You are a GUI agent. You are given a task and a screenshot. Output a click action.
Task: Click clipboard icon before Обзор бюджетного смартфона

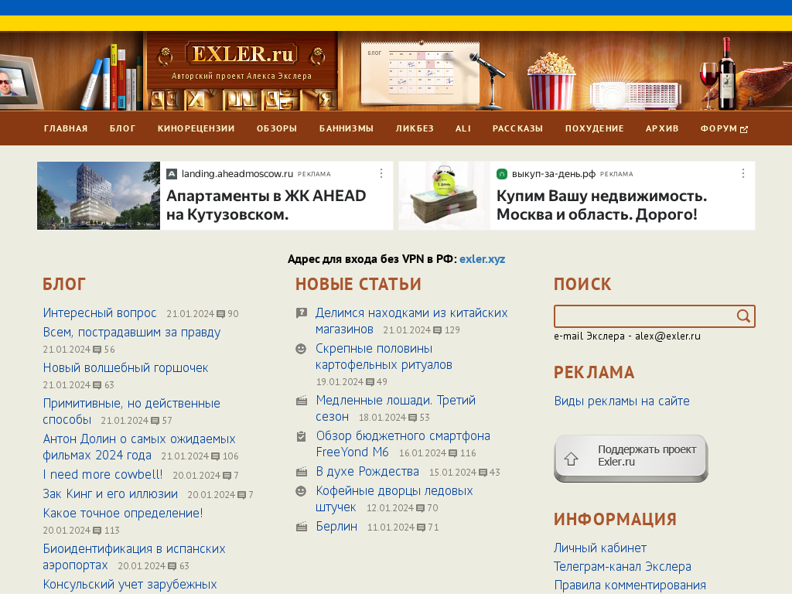click(301, 436)
